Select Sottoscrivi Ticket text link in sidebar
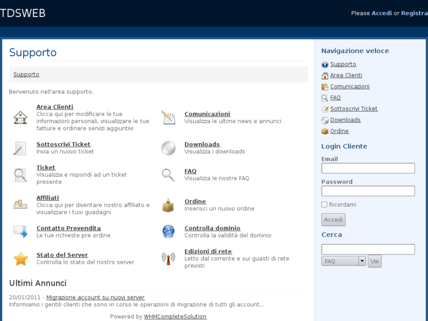 coord(354,109)
